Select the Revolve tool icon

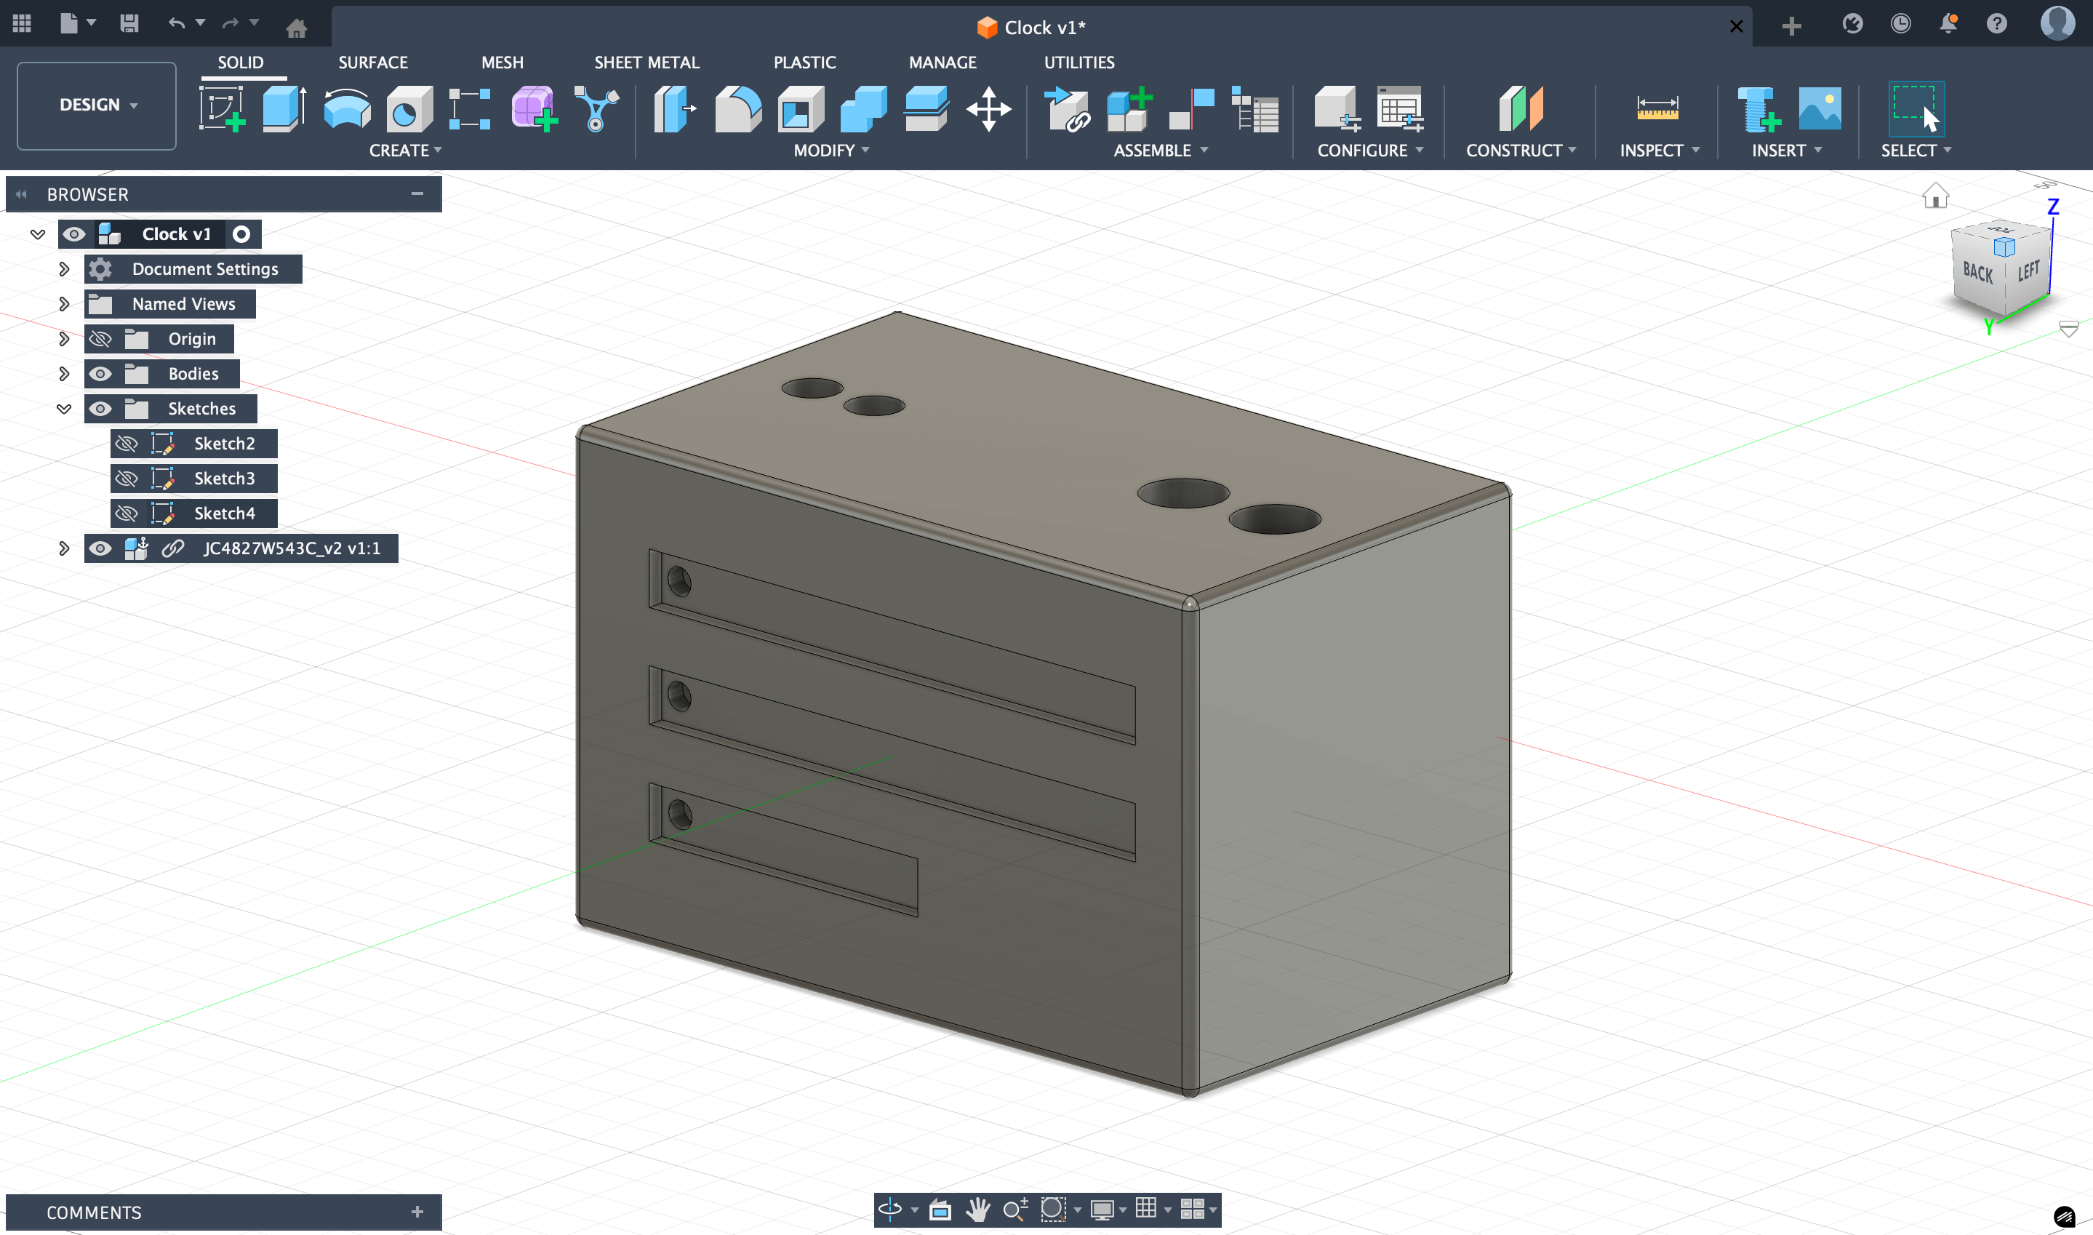(346, 109)
